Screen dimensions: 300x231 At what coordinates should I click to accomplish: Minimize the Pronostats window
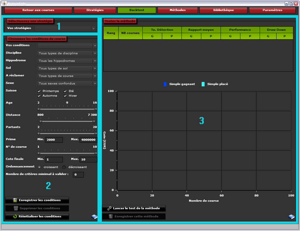[287, 3]
